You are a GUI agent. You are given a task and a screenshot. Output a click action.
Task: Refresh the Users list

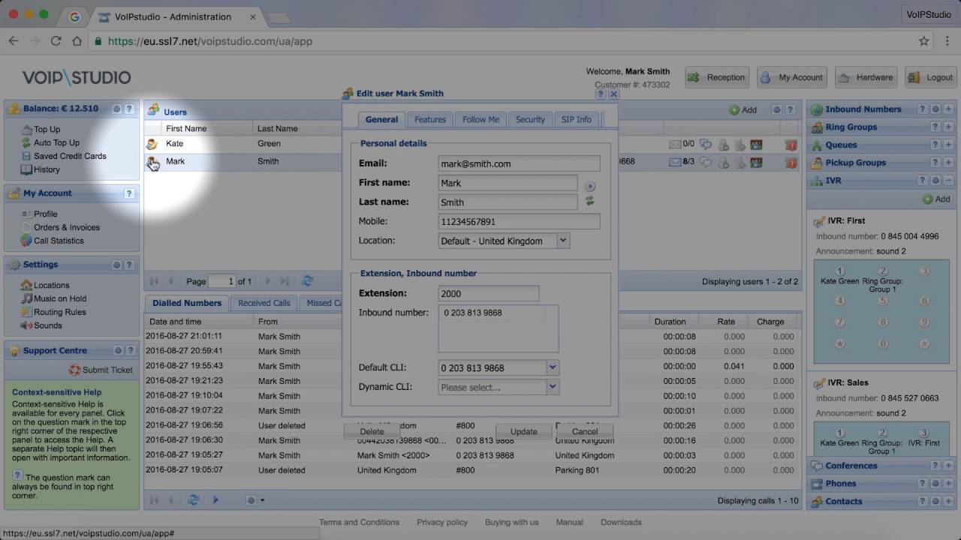(x=307, y=281)
